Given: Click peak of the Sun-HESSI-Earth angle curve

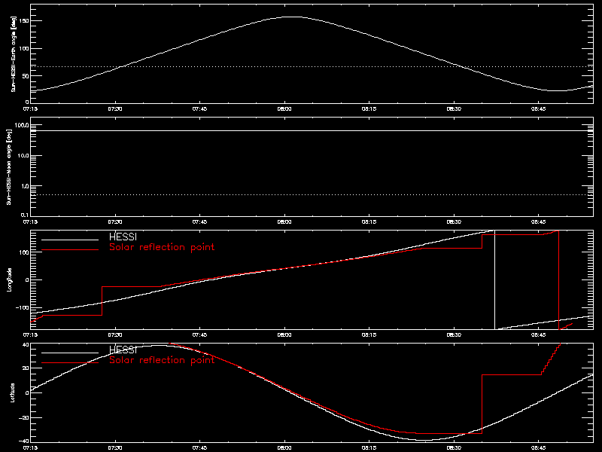Looking at the screenshot, I should click(x=293, y=17).
